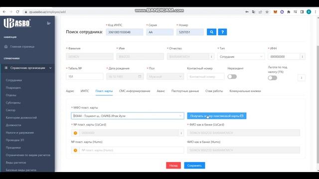Click the home icon beside Главная страница
This screenshot has width=319, height=179.
[6, 46]
